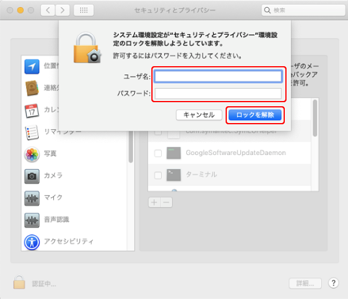This screenshot has height=299, width=348.
Task: Select the アクセシビリティ accessibility icon
Action: click(32, 242)
